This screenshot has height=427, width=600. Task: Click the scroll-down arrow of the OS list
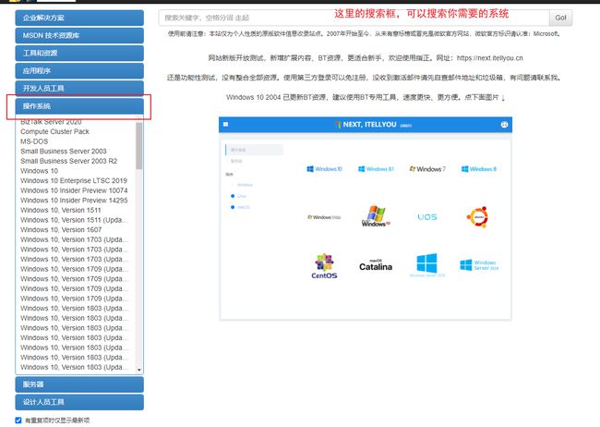click(x=138, y=370)
